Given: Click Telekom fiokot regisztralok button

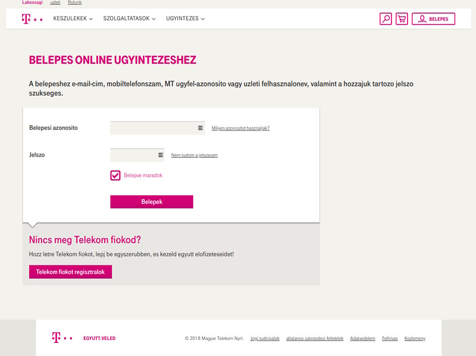Looking at the screenshot, I should point(70,272).
